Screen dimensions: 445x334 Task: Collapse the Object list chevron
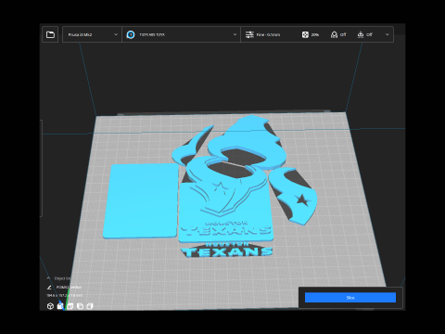pyautogui.click(x=48, y=278)
